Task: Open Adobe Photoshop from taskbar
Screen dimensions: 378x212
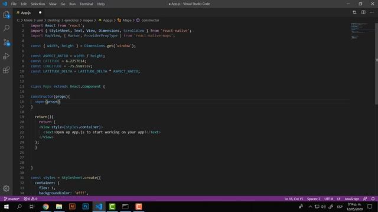Action: (x=85, y=207)
